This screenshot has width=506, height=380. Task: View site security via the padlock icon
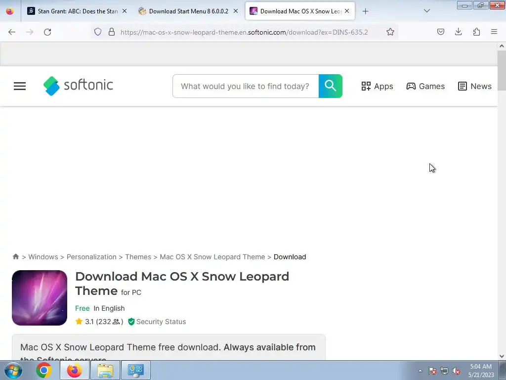pos(112,32)
